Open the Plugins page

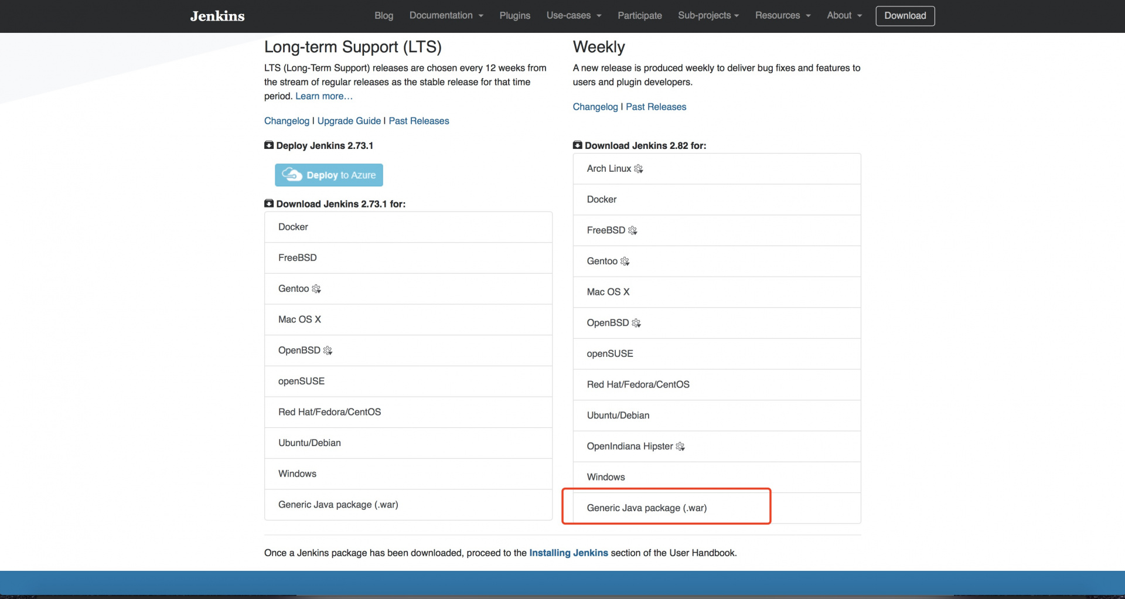click(515, 16)
